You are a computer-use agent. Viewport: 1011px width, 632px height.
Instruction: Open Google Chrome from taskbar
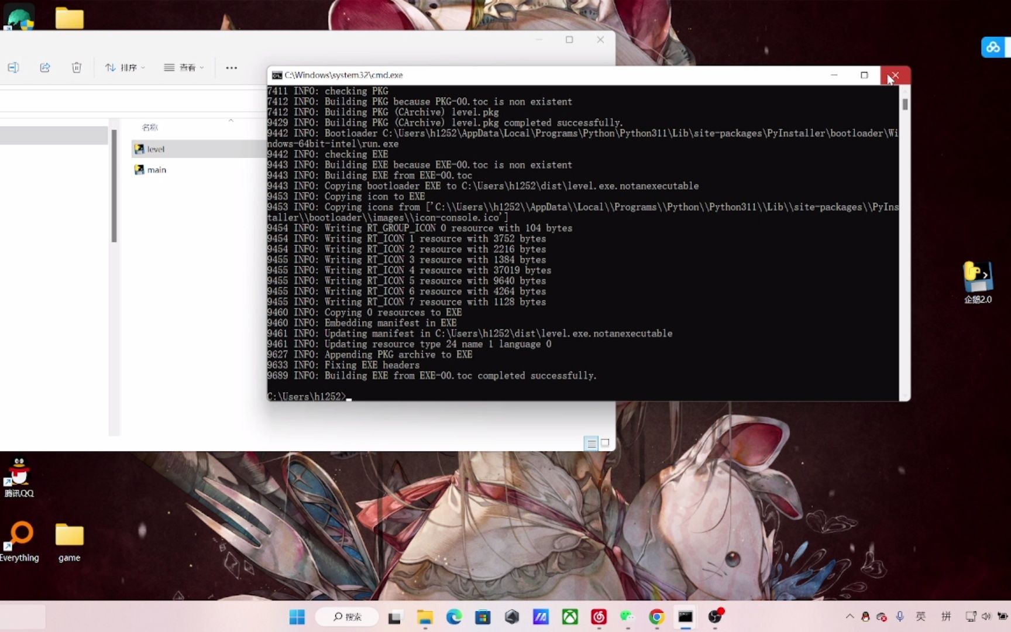coord(656,617)
